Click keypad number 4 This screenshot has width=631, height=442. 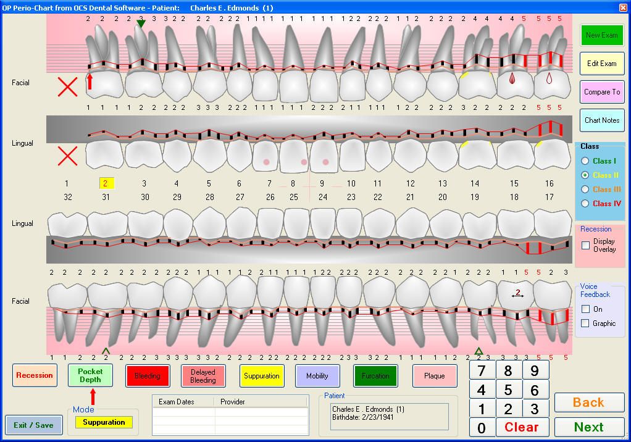(x=482, y=390)
